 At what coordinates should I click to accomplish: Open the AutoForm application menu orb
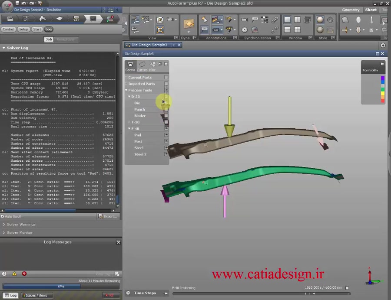click(7, 6)
